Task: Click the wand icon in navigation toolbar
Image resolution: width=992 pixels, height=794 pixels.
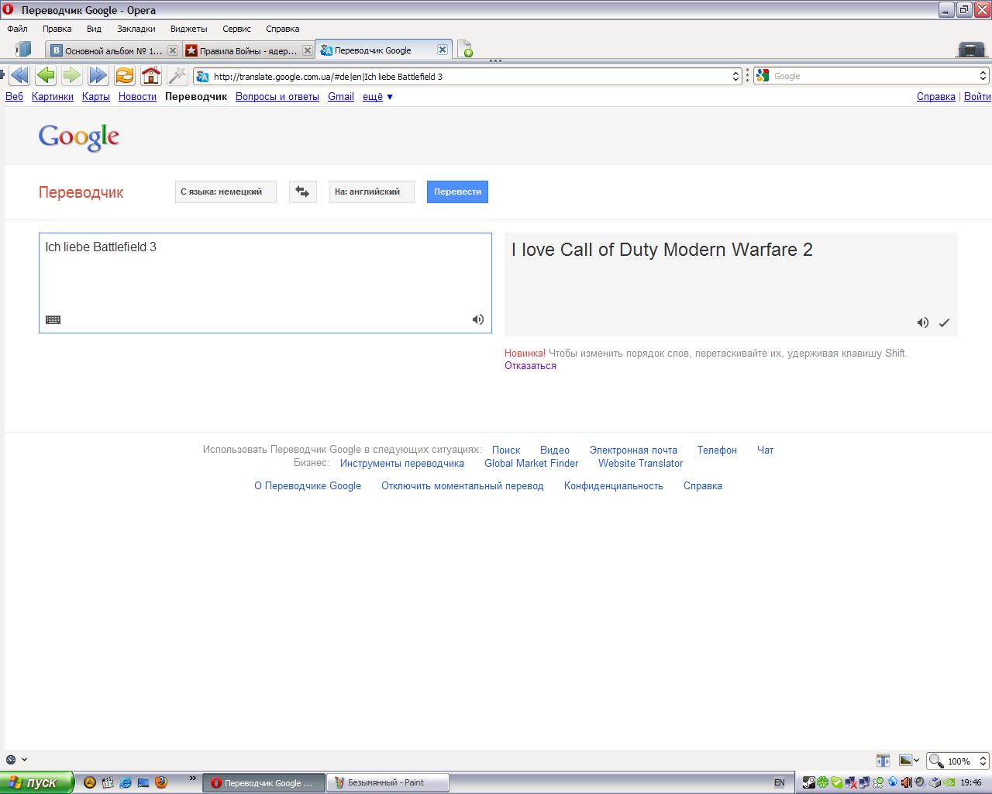Action: tap(177, 75)
